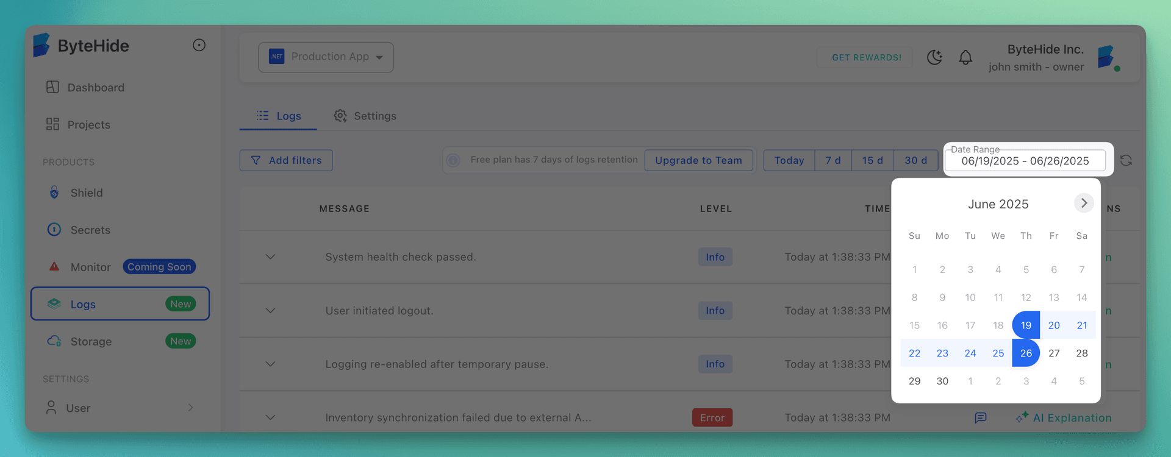
Task: Expand the User settings chevron
Action: [190, 408]
